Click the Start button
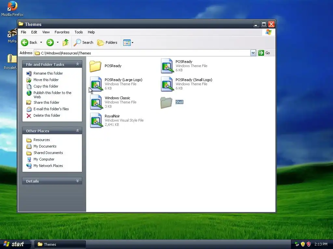 [15, 244]
